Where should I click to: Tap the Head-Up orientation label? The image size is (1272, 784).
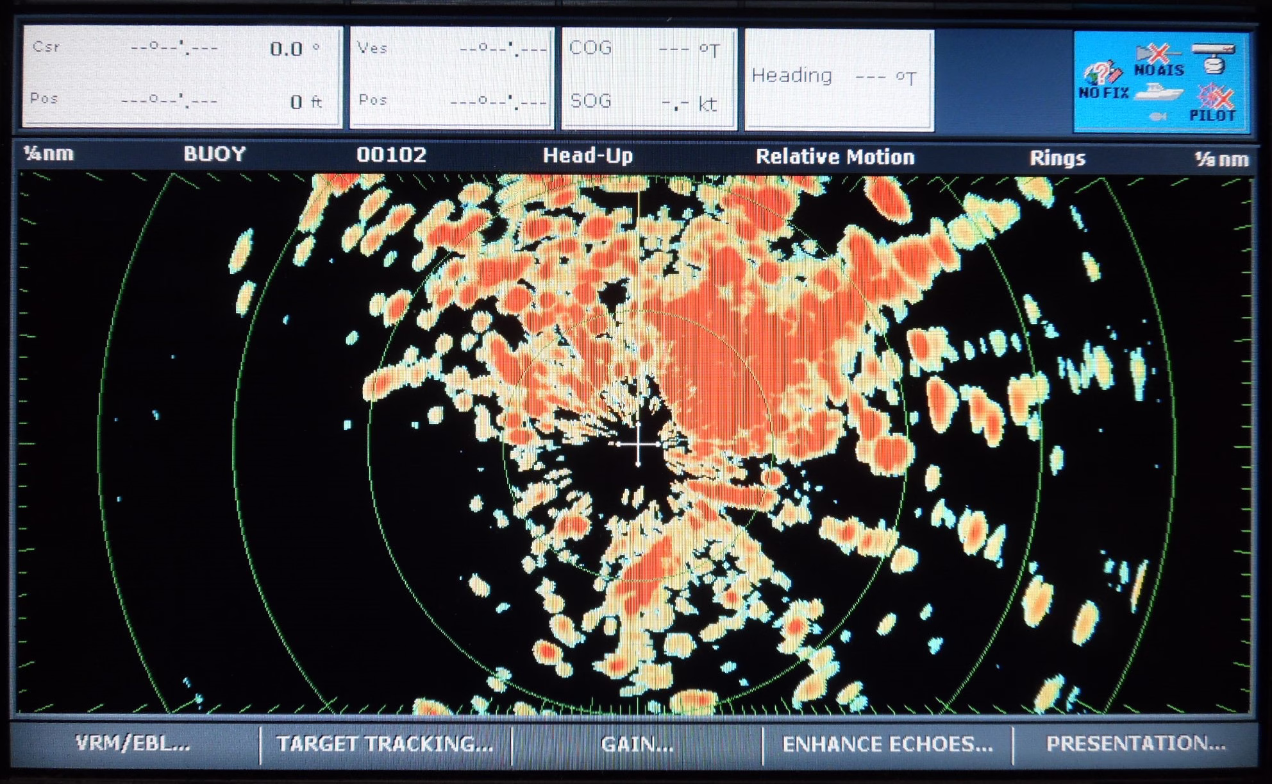tap(588, 156)
